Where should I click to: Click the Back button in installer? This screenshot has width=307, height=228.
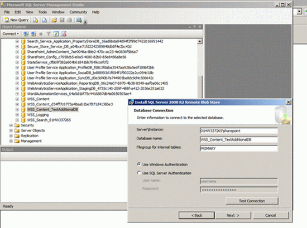196,215
